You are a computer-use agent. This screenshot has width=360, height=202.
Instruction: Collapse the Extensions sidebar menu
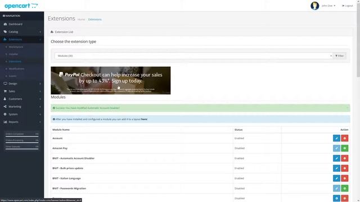[22, 39]
